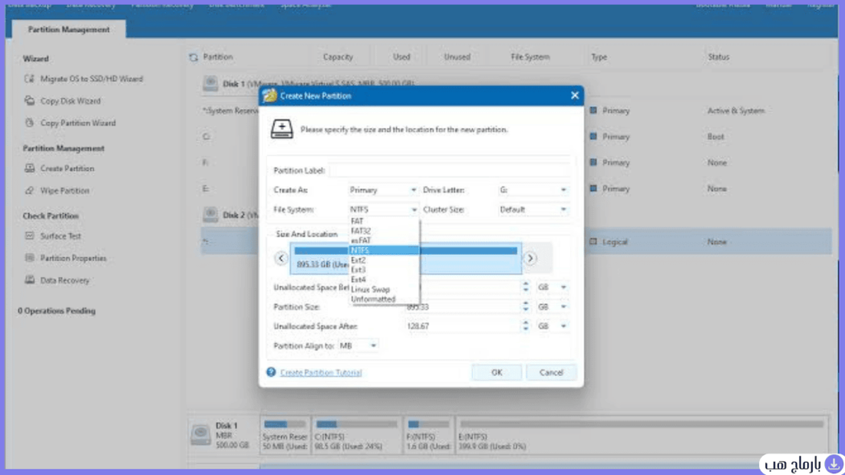The width and height of the screenshot is (845, 475).
Task: Select the C:(NTFS) block in the disk map
Action: [356, 435]
